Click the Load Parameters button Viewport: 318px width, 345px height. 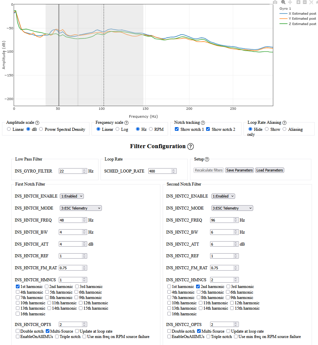270,170
